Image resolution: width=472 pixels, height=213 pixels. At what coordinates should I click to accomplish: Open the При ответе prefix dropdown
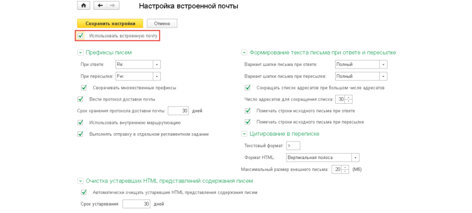point(157,65)
